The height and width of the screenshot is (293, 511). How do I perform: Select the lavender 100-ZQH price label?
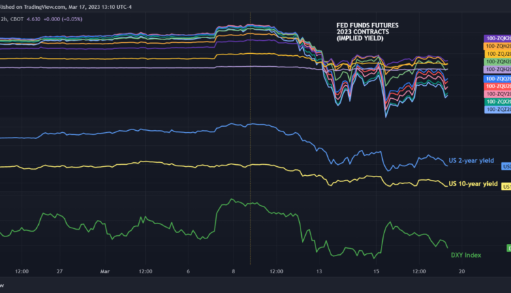click(x=497, y=70)
